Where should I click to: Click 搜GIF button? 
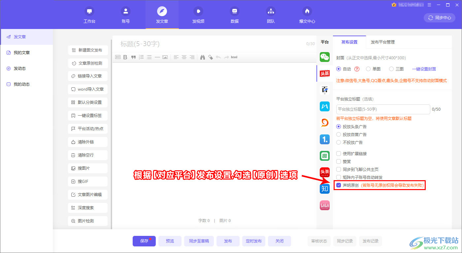pyautogui.click(x=88, y=182)
